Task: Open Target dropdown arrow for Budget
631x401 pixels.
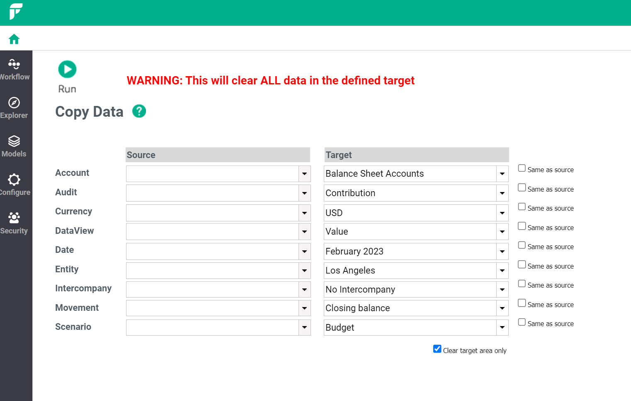Action: (502, 328)
